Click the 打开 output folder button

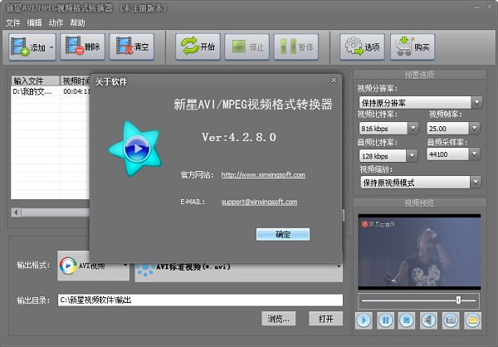[326, 319]
